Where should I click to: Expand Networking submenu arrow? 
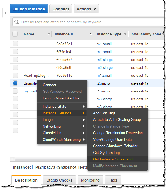(84, 126)
